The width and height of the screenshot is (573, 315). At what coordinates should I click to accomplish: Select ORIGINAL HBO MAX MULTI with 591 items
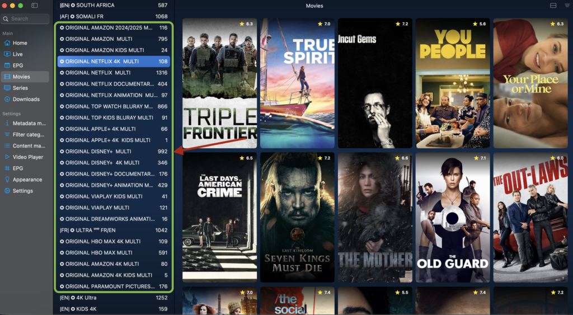pos(114,252)
